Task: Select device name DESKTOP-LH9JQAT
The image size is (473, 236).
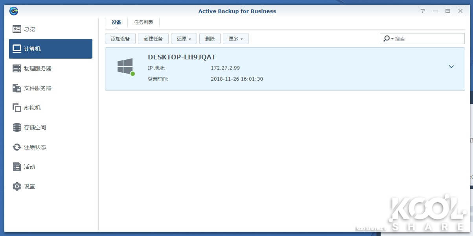Action: click(x=182, y=57)
